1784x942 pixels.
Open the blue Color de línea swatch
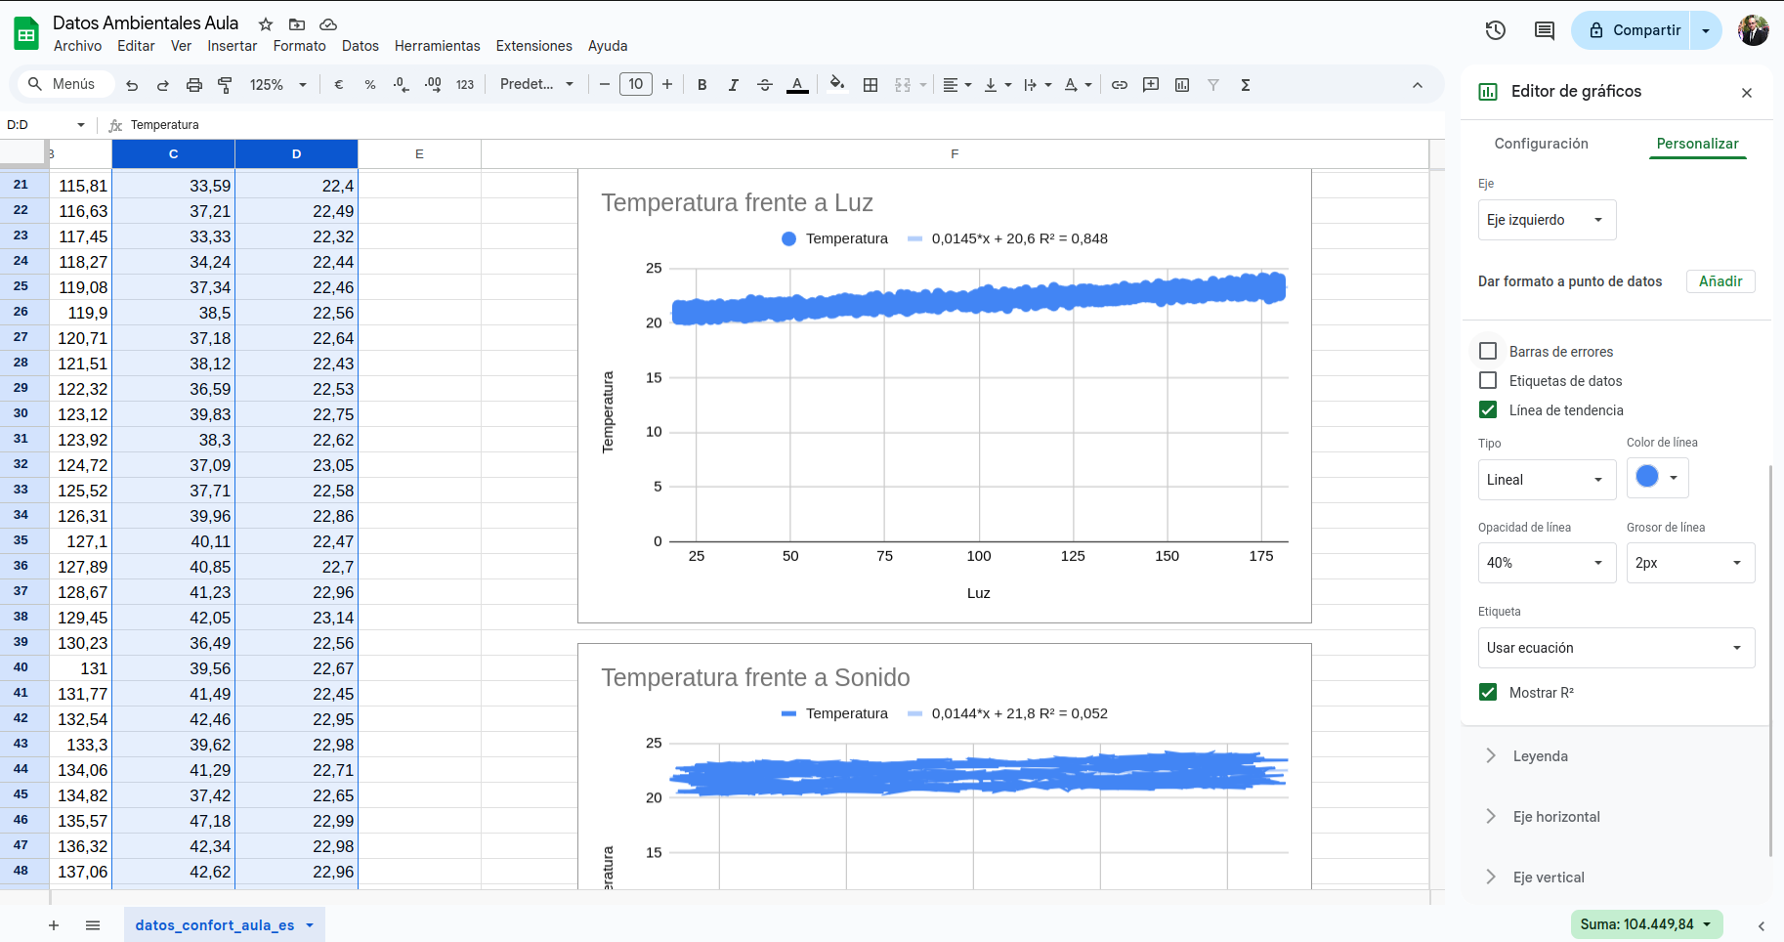[1657, 478]
